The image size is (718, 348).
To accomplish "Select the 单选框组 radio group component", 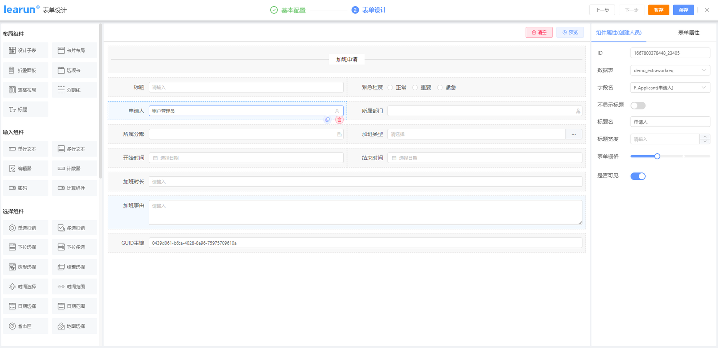I will pos(26,228).
